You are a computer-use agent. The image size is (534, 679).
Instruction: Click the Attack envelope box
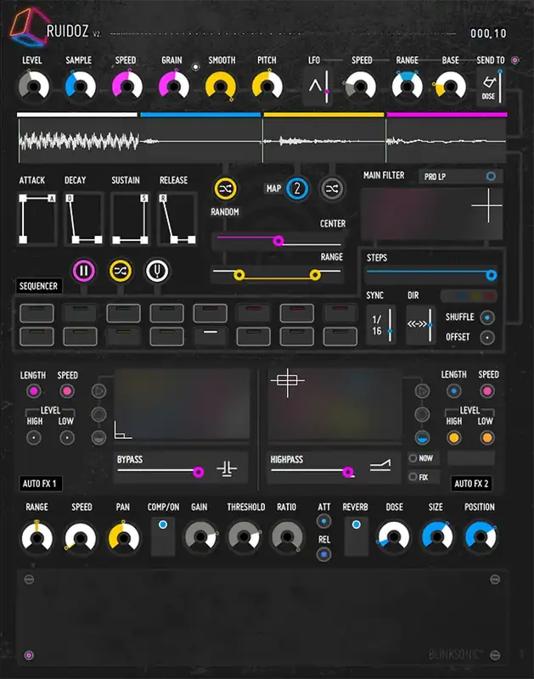point(37,219)
